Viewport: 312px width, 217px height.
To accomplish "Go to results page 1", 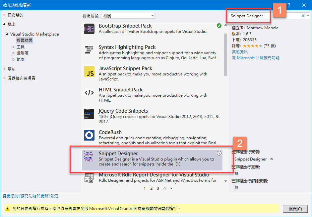I will point(145,188).
